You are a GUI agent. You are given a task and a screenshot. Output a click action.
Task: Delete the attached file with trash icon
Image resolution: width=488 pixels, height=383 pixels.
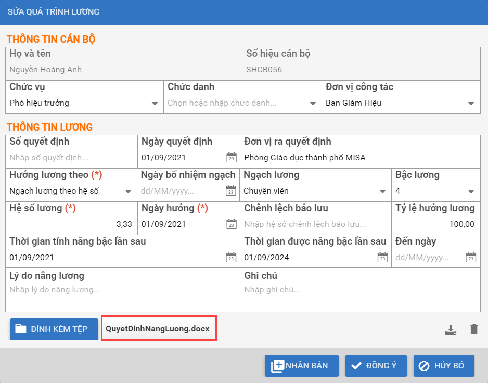pos(473,329)
